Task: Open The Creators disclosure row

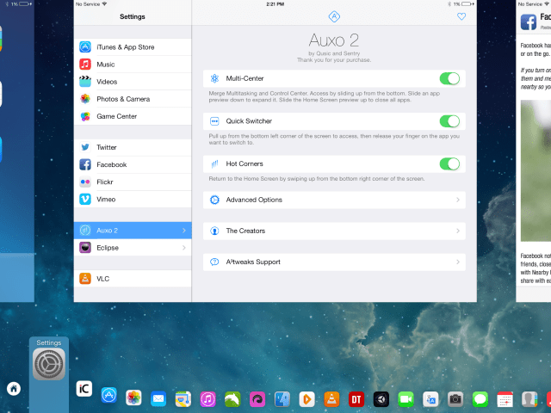Action: click(334, 231)
